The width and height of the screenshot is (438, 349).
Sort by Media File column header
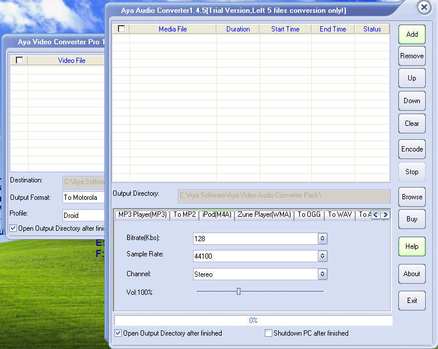pyautogui.click(x=173, y=29)
